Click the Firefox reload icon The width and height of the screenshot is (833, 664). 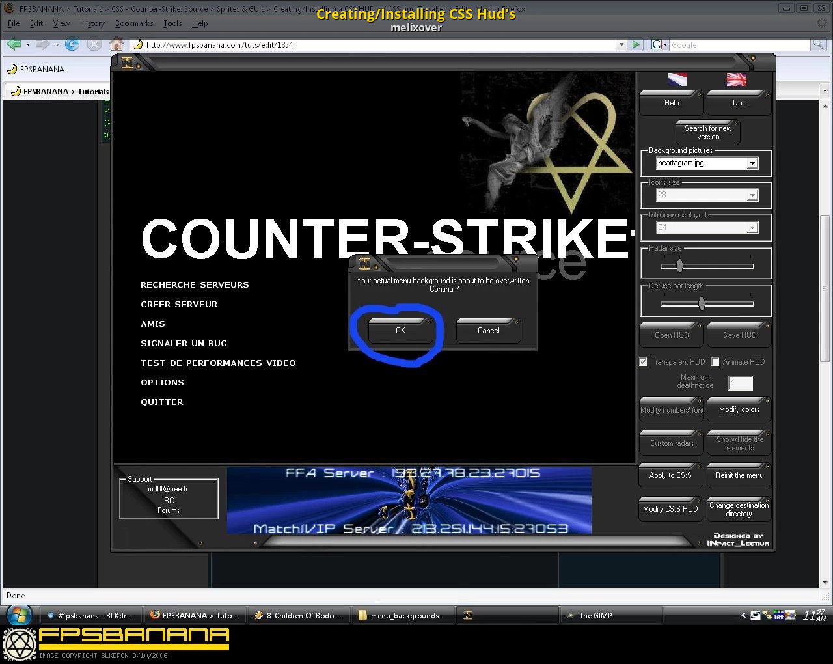click(72, 44)
